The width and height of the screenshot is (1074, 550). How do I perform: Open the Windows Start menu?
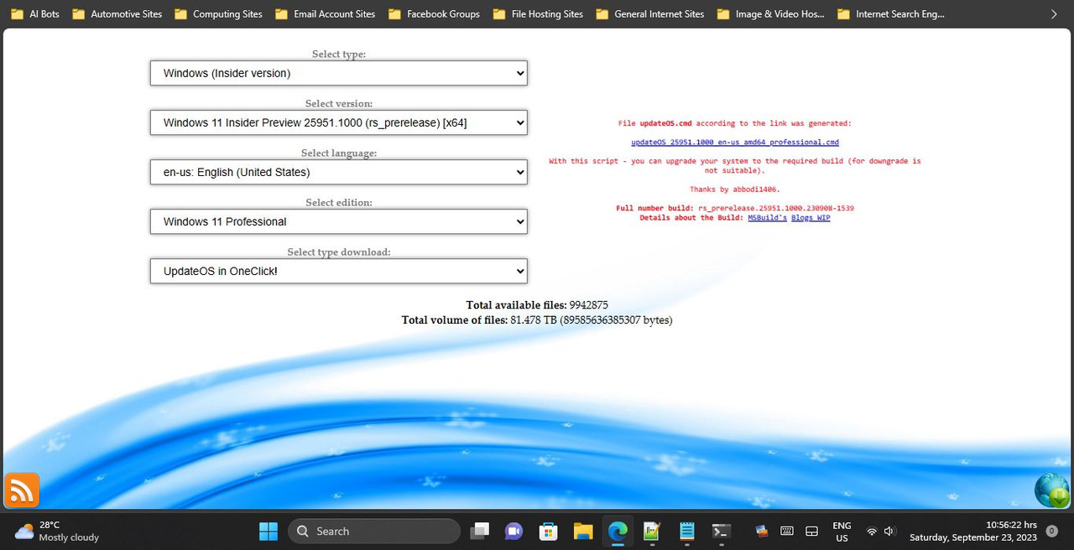[268, 531]
